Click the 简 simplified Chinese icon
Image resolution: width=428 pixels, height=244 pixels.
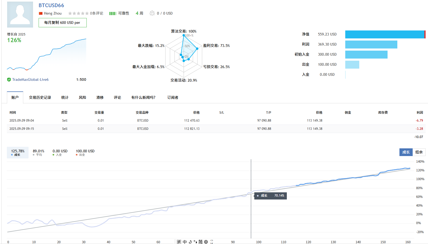[x=201, y=242]
